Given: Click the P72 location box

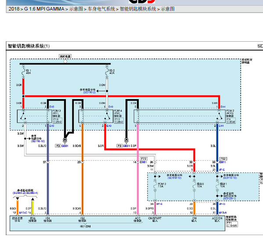Looking at the screenshot, I should point(144,158).
